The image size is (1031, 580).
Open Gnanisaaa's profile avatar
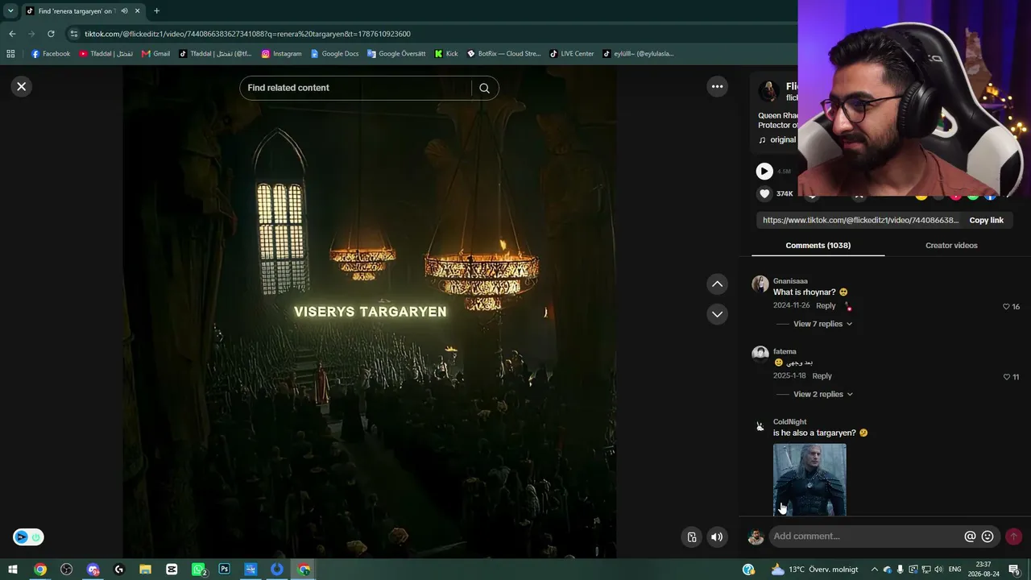[x=760, y=284]
